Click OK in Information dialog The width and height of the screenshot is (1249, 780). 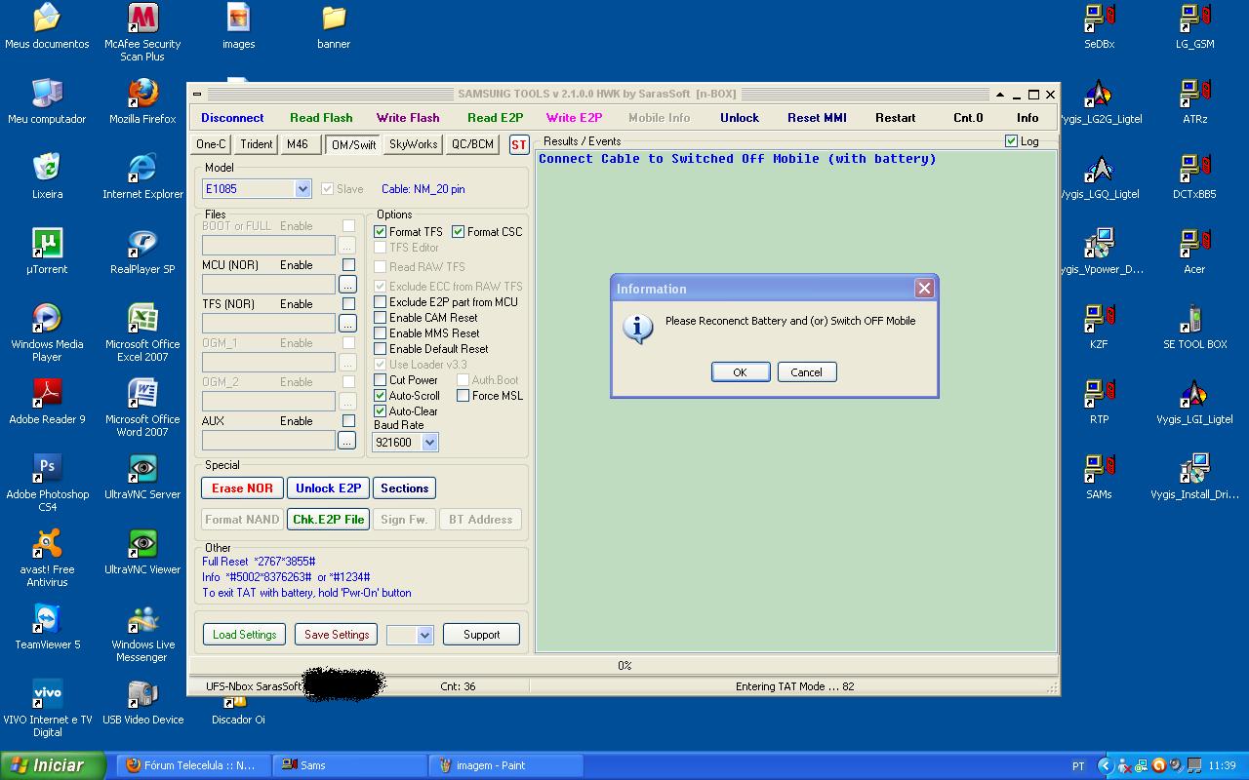740,372
